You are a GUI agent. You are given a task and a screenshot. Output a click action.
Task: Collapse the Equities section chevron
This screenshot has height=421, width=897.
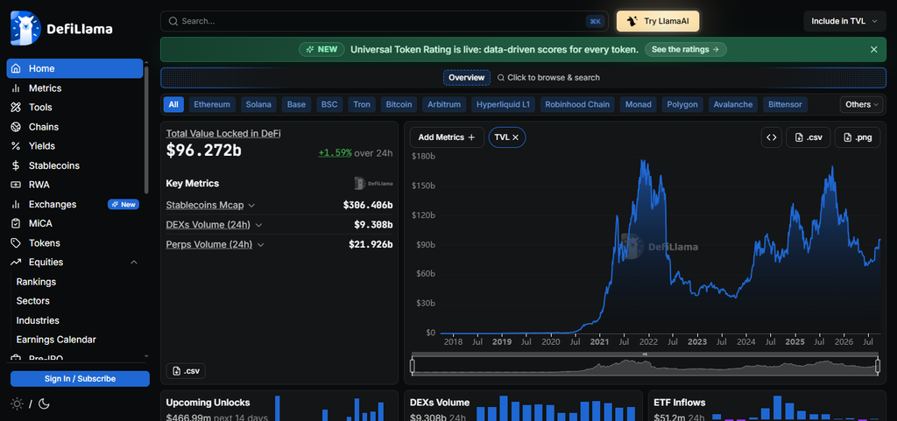click(134, 263)
